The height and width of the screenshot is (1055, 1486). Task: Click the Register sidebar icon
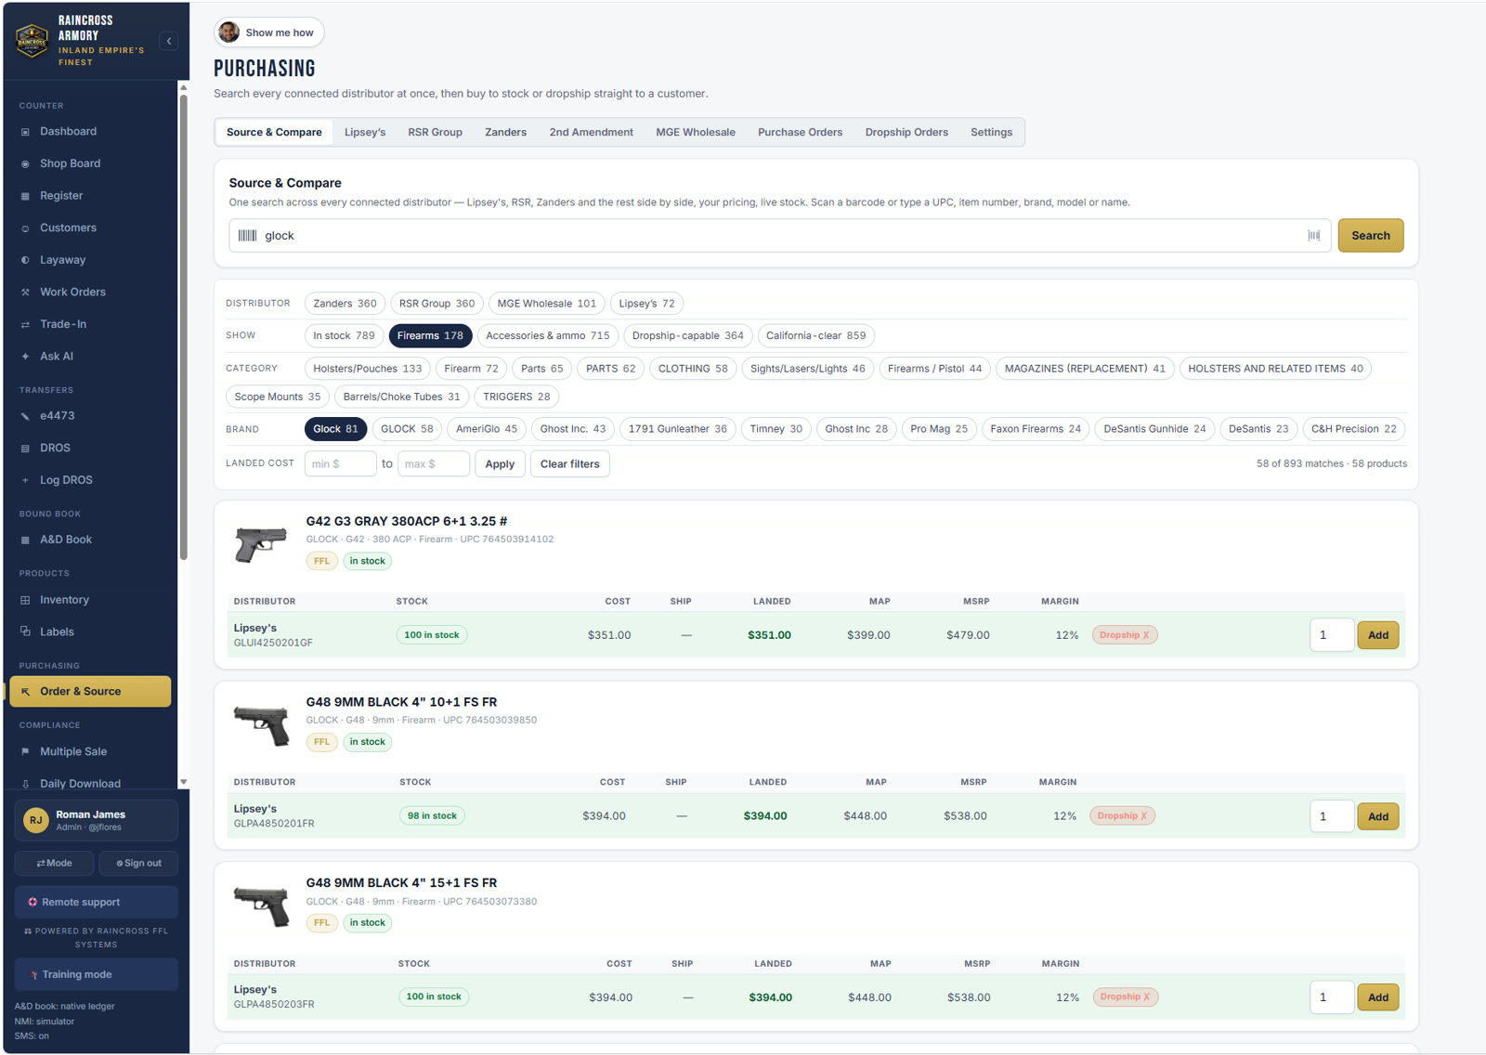tap(25, 196)
